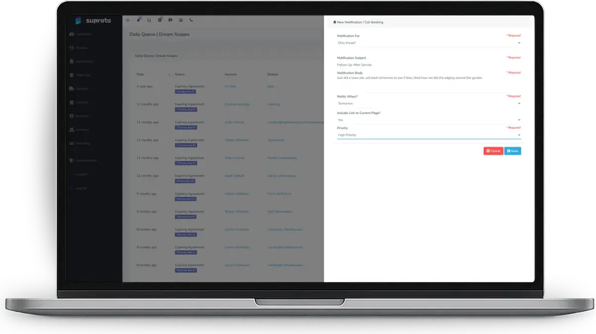Open Dashboard in the sidebar
Screen dimensions: 596x334
81,34
